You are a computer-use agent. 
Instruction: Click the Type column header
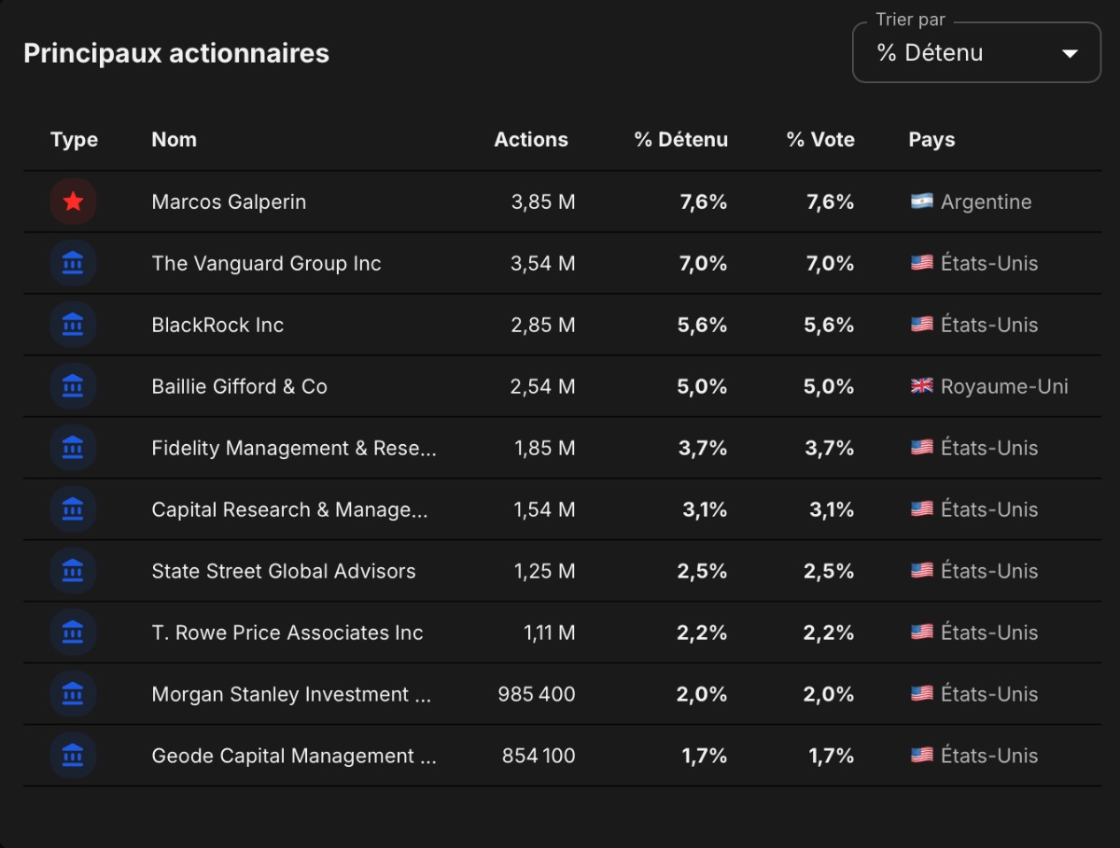coord(74,139)
